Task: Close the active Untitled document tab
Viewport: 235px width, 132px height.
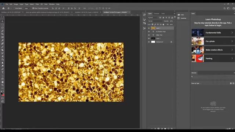Action: (129, 12)
